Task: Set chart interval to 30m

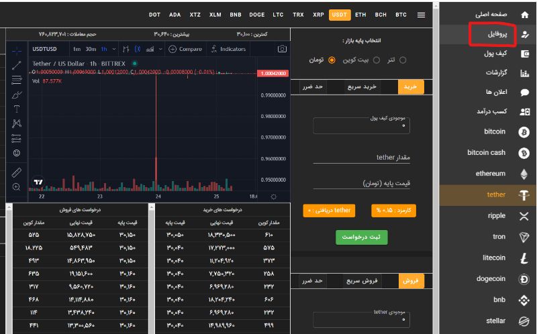Action: click(91, 49)
